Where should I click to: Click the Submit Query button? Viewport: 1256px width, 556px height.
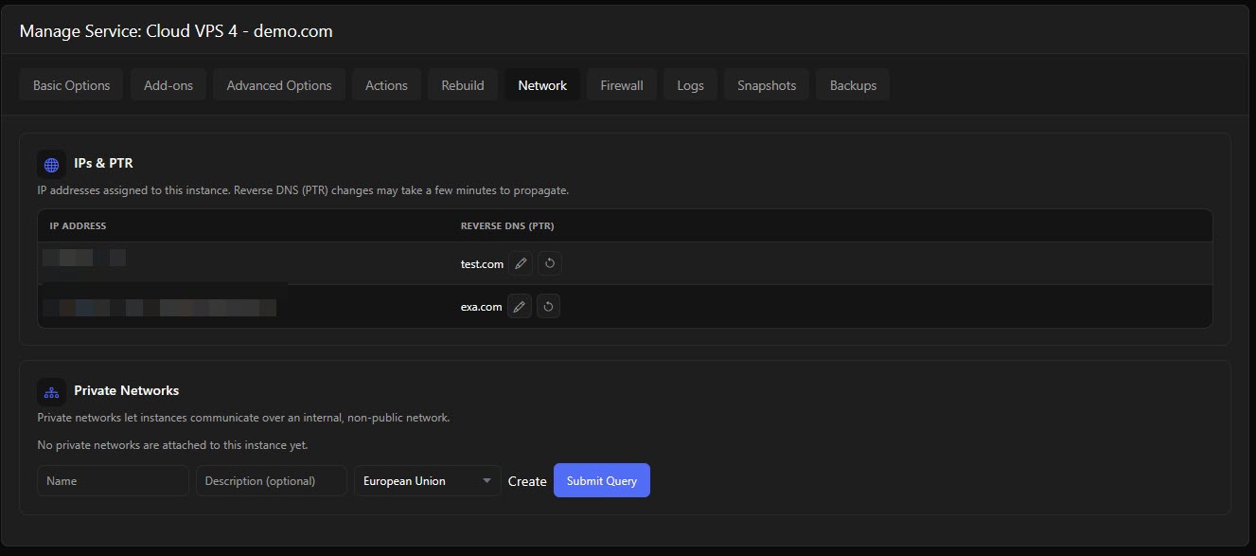pyautogui.click(x=602, y=480)
